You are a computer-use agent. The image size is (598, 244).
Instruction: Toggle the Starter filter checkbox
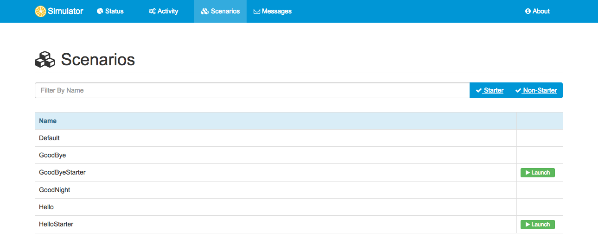pos(490,90)
